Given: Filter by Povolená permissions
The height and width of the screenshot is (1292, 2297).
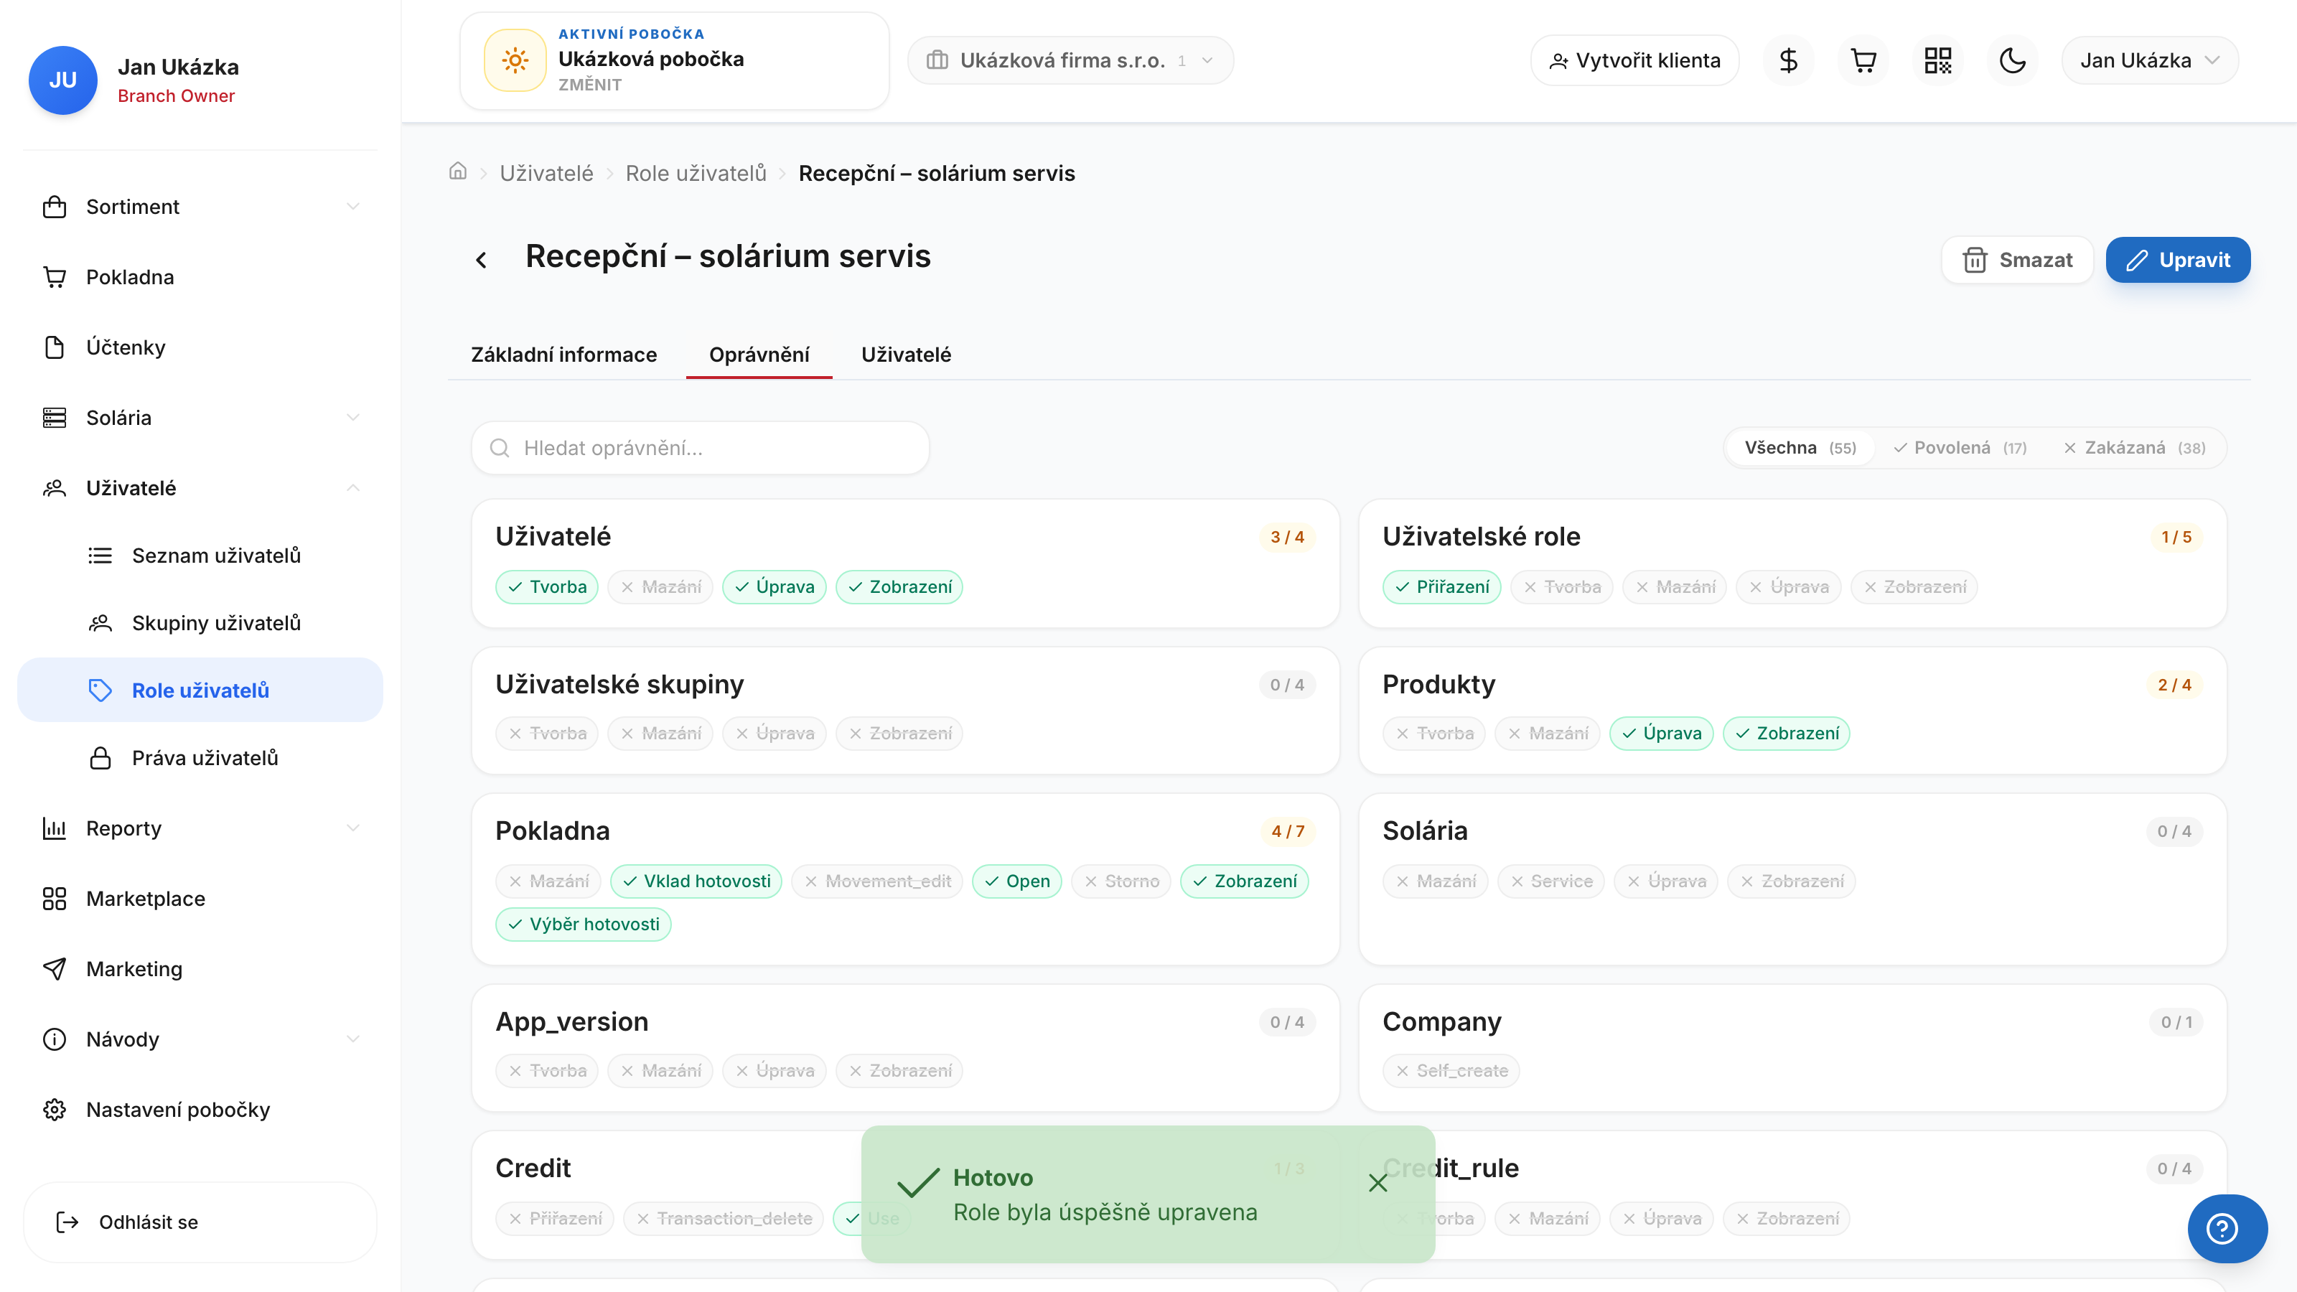Looking at the screenshot, I should coord(1960,448).
